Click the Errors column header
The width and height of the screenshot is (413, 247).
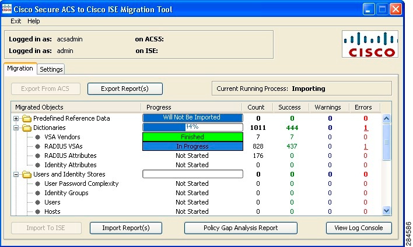(x=363, y=107)
